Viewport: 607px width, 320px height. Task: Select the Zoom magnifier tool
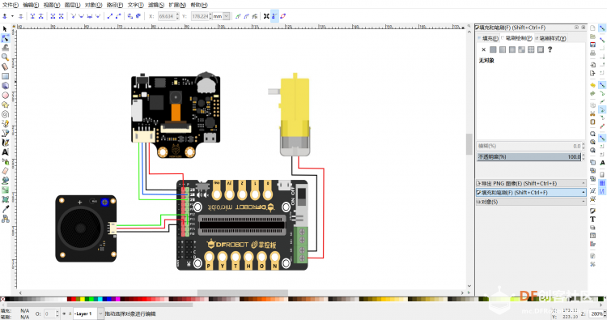tap(5, 57)
